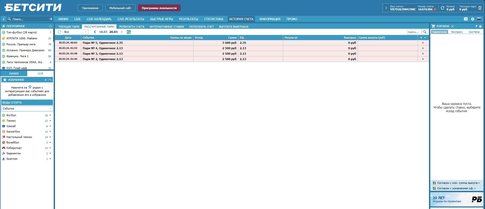The image size is (485, 209).
Task: Collapse the Популярное section
Action: [x=50, y=26]
